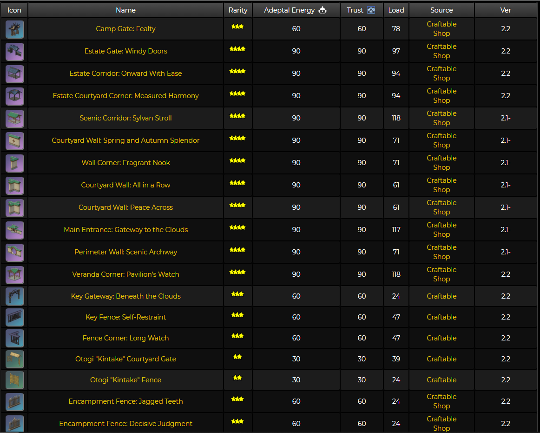Click the Encampment Fence: Decisive Judgment icon

point(15,424)
